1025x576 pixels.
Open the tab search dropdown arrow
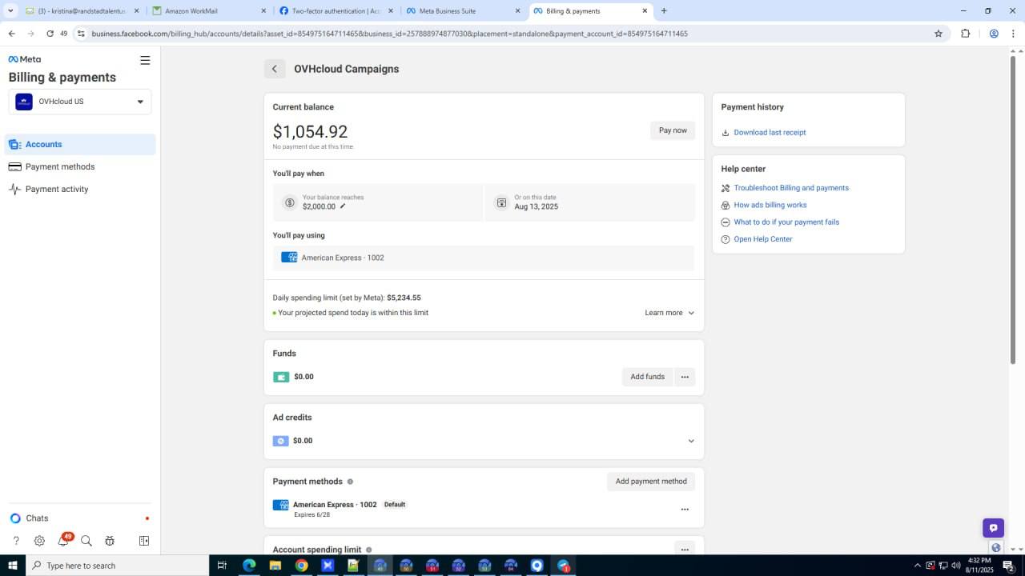point(10,11)
